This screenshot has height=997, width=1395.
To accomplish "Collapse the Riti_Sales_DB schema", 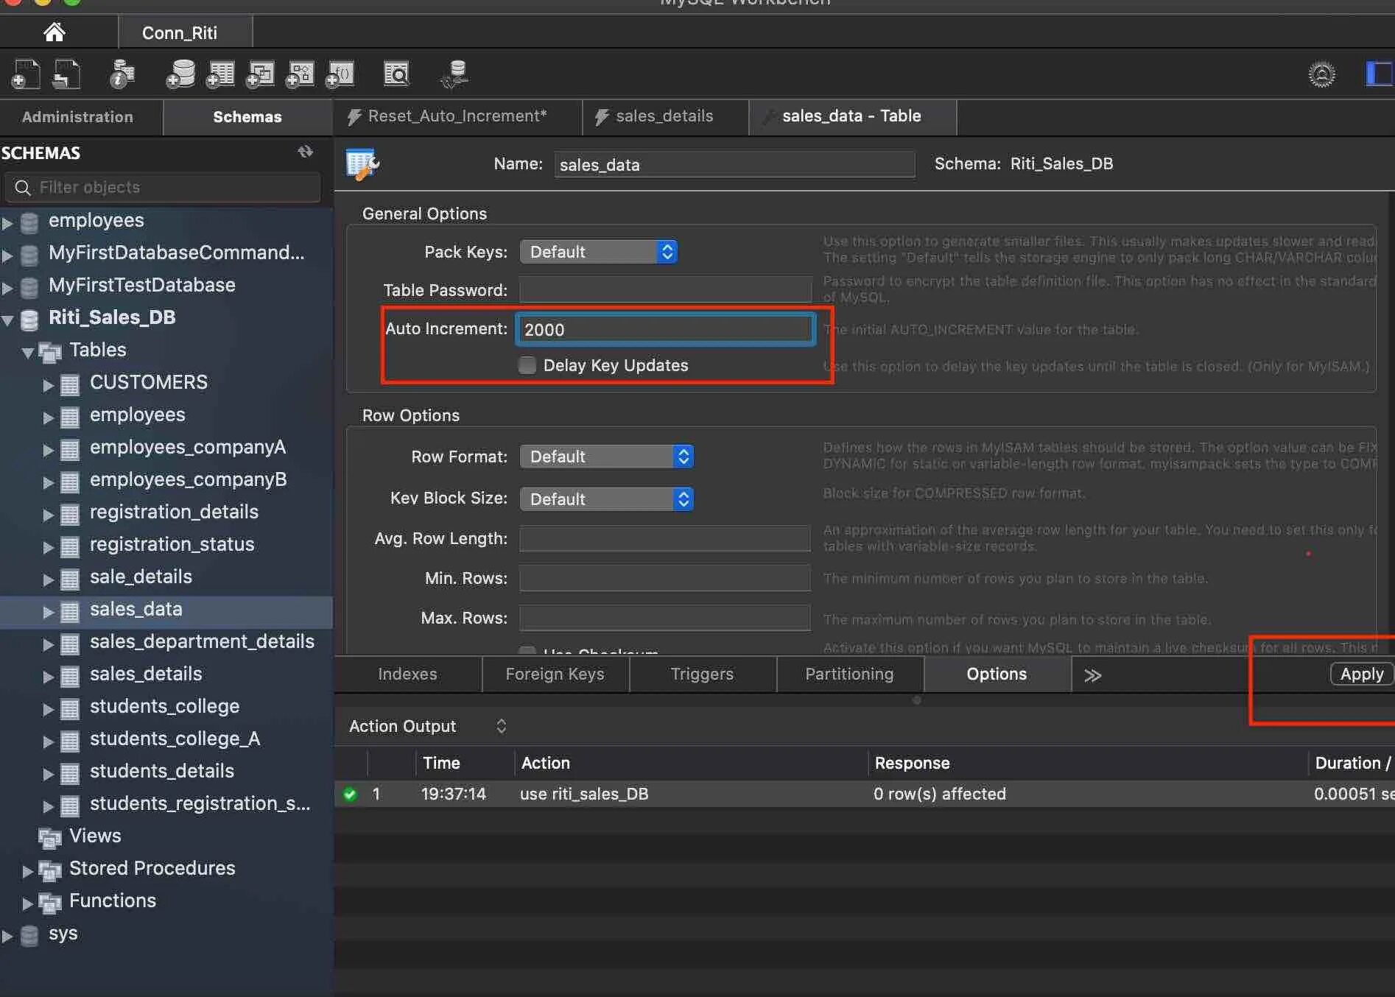I will point(7,319).
